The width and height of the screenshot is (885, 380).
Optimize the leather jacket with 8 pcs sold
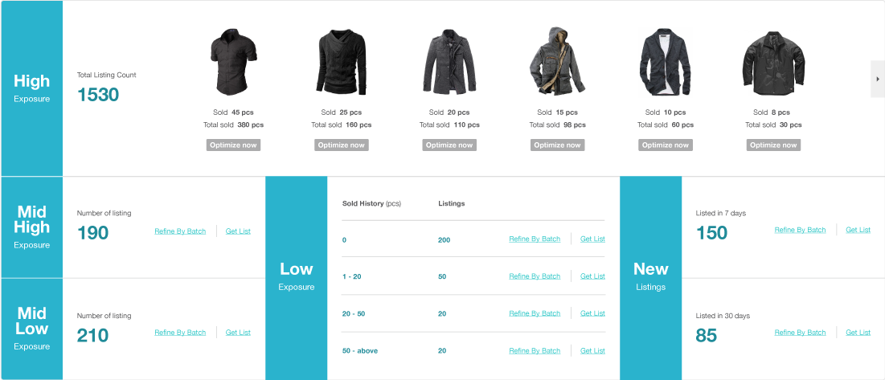coord(773,145)
